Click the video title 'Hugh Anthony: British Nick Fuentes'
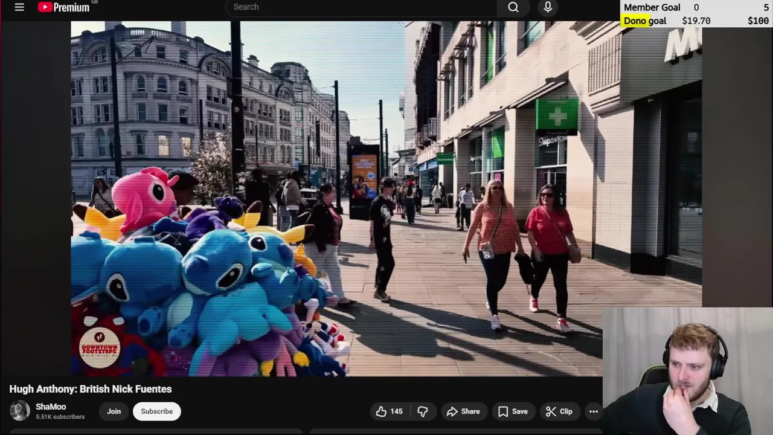 91,389
